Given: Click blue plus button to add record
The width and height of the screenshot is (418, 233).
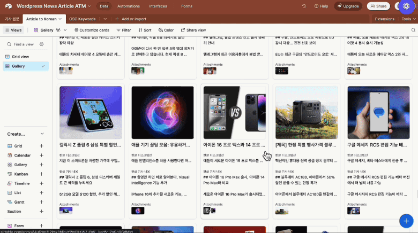Looking at the screenshot, I should pyautogui.click(x=406, y=221).
